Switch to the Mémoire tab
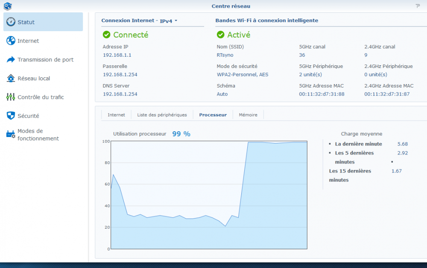 click(248, 115)
